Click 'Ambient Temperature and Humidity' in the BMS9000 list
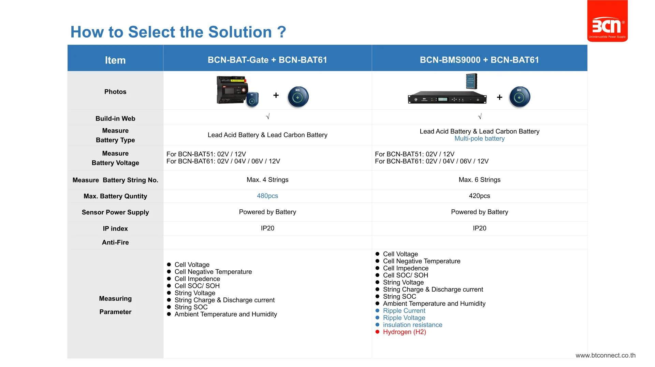655x367 pixels. coord(434,304)
